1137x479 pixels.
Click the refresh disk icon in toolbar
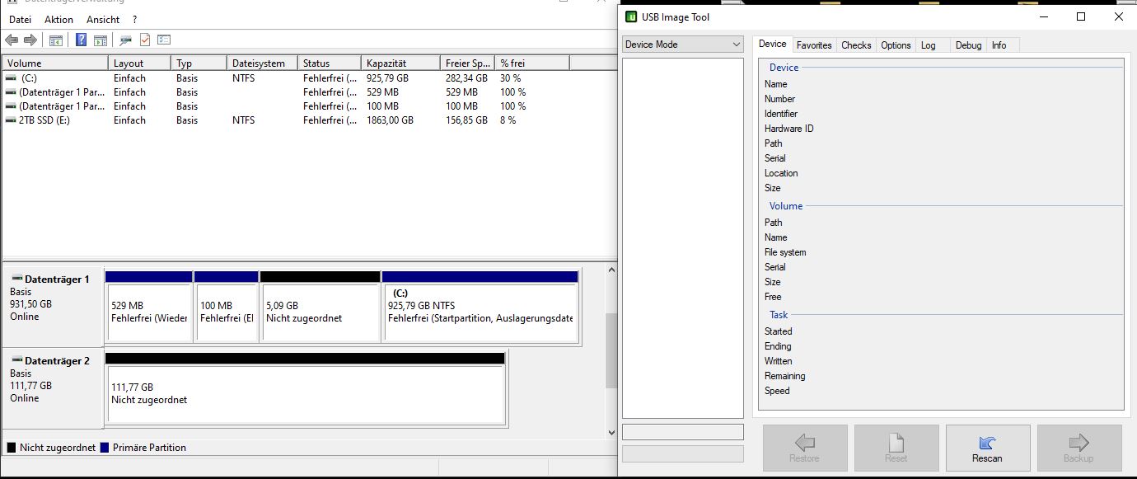[125, 40]
